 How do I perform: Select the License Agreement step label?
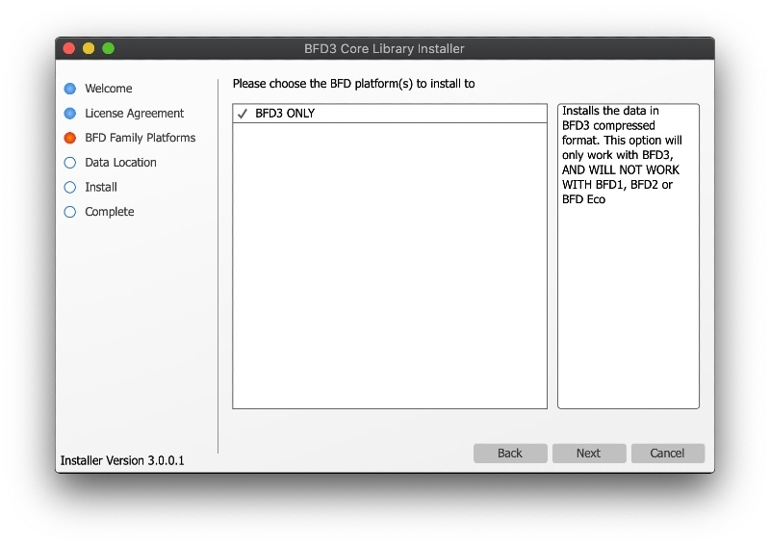click(x=134, y=114)
